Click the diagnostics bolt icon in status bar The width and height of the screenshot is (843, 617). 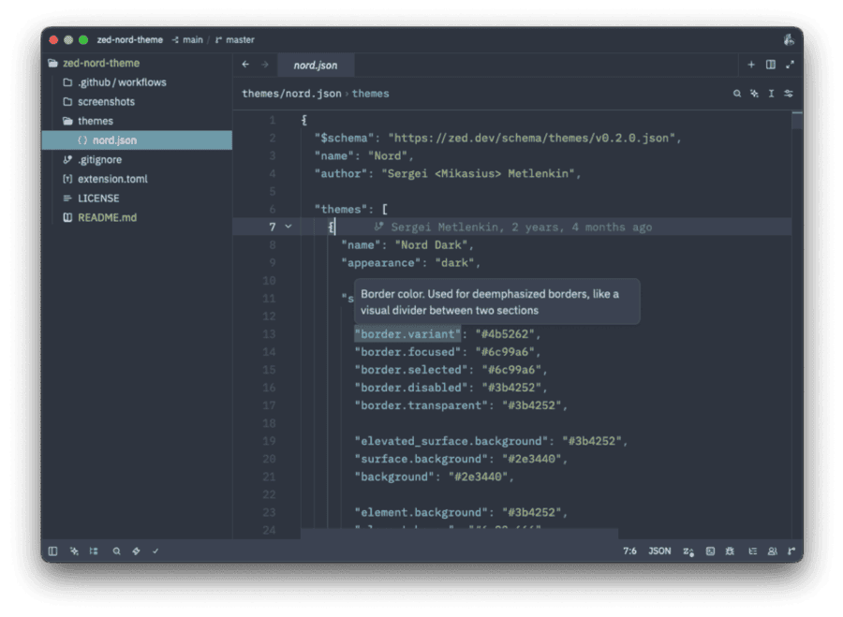[136, 551]
